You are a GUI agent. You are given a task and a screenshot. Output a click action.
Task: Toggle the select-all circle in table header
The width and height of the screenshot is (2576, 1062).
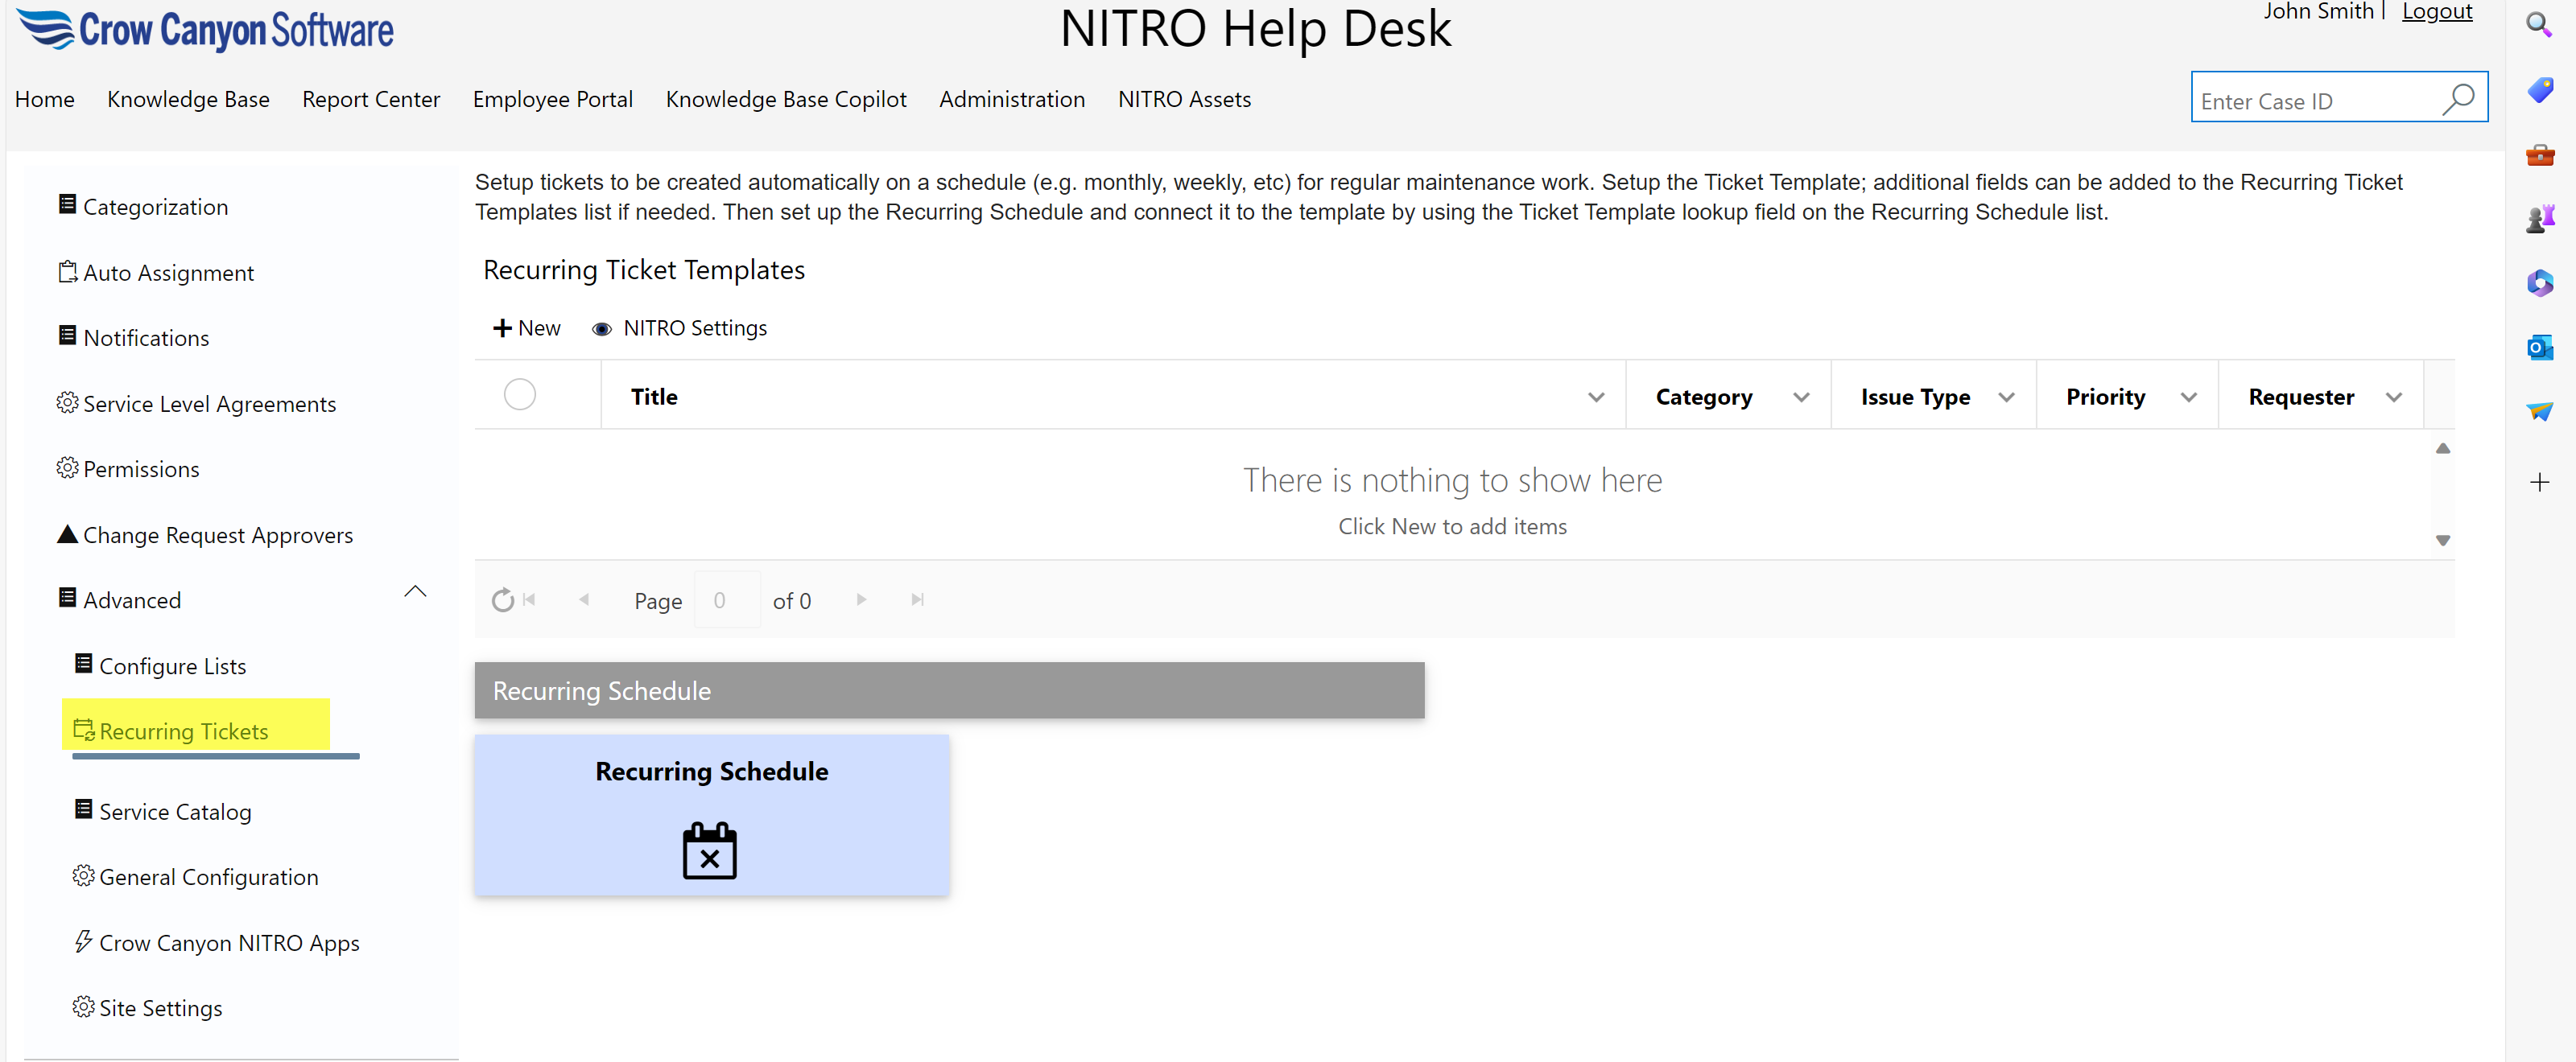point(519,394)
